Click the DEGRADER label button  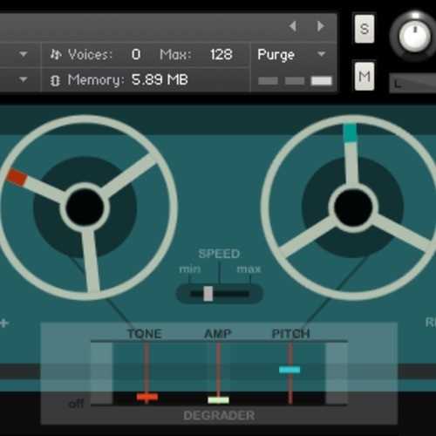219,416
